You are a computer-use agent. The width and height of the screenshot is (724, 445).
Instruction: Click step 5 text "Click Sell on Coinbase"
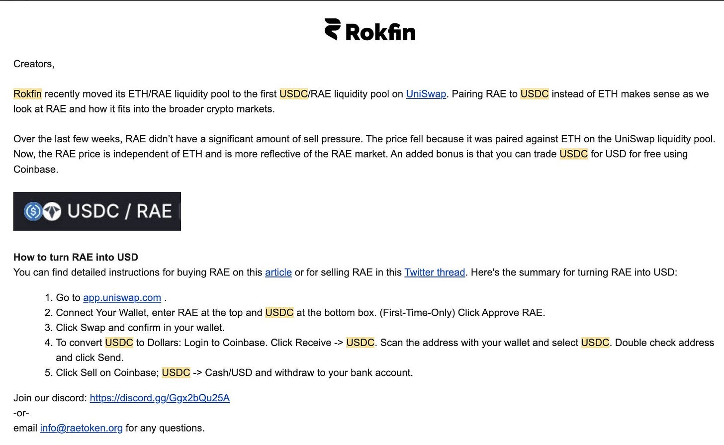click(107, 373)
